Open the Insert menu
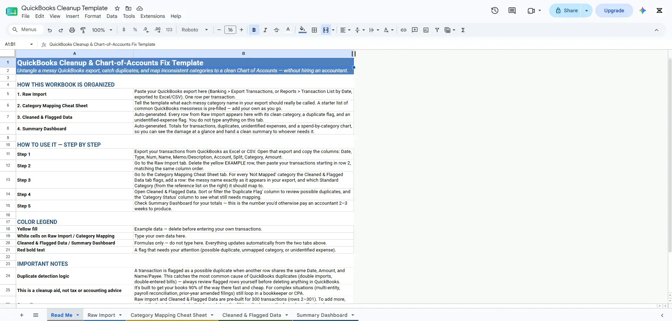The image size is (672, 321). click(72, 16)
